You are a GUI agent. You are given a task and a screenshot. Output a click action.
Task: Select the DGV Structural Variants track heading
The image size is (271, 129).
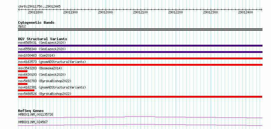[43, 39]
